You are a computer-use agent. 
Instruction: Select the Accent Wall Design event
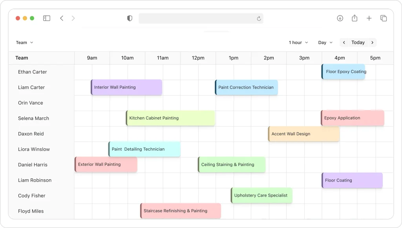tap(303, 134)
